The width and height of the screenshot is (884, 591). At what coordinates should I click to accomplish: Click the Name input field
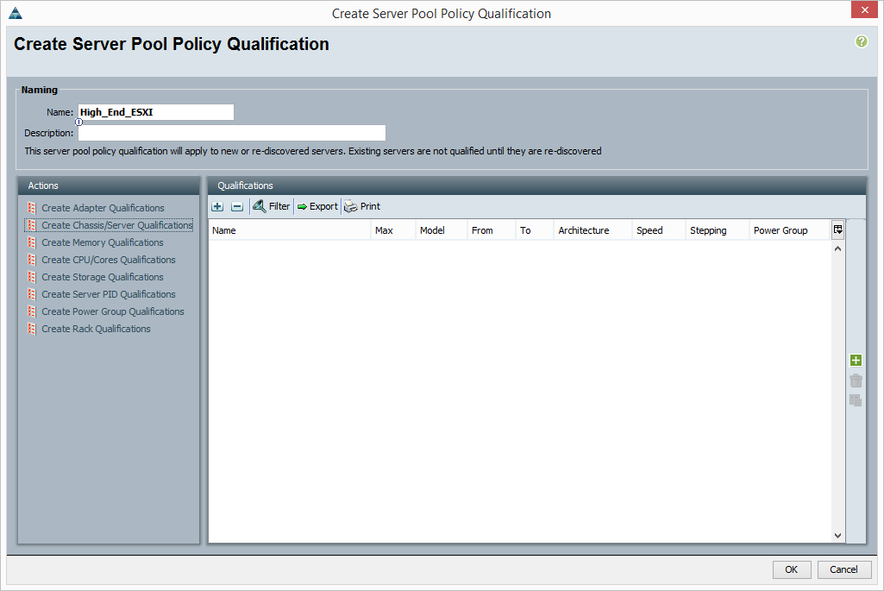[x=155, y=112]
